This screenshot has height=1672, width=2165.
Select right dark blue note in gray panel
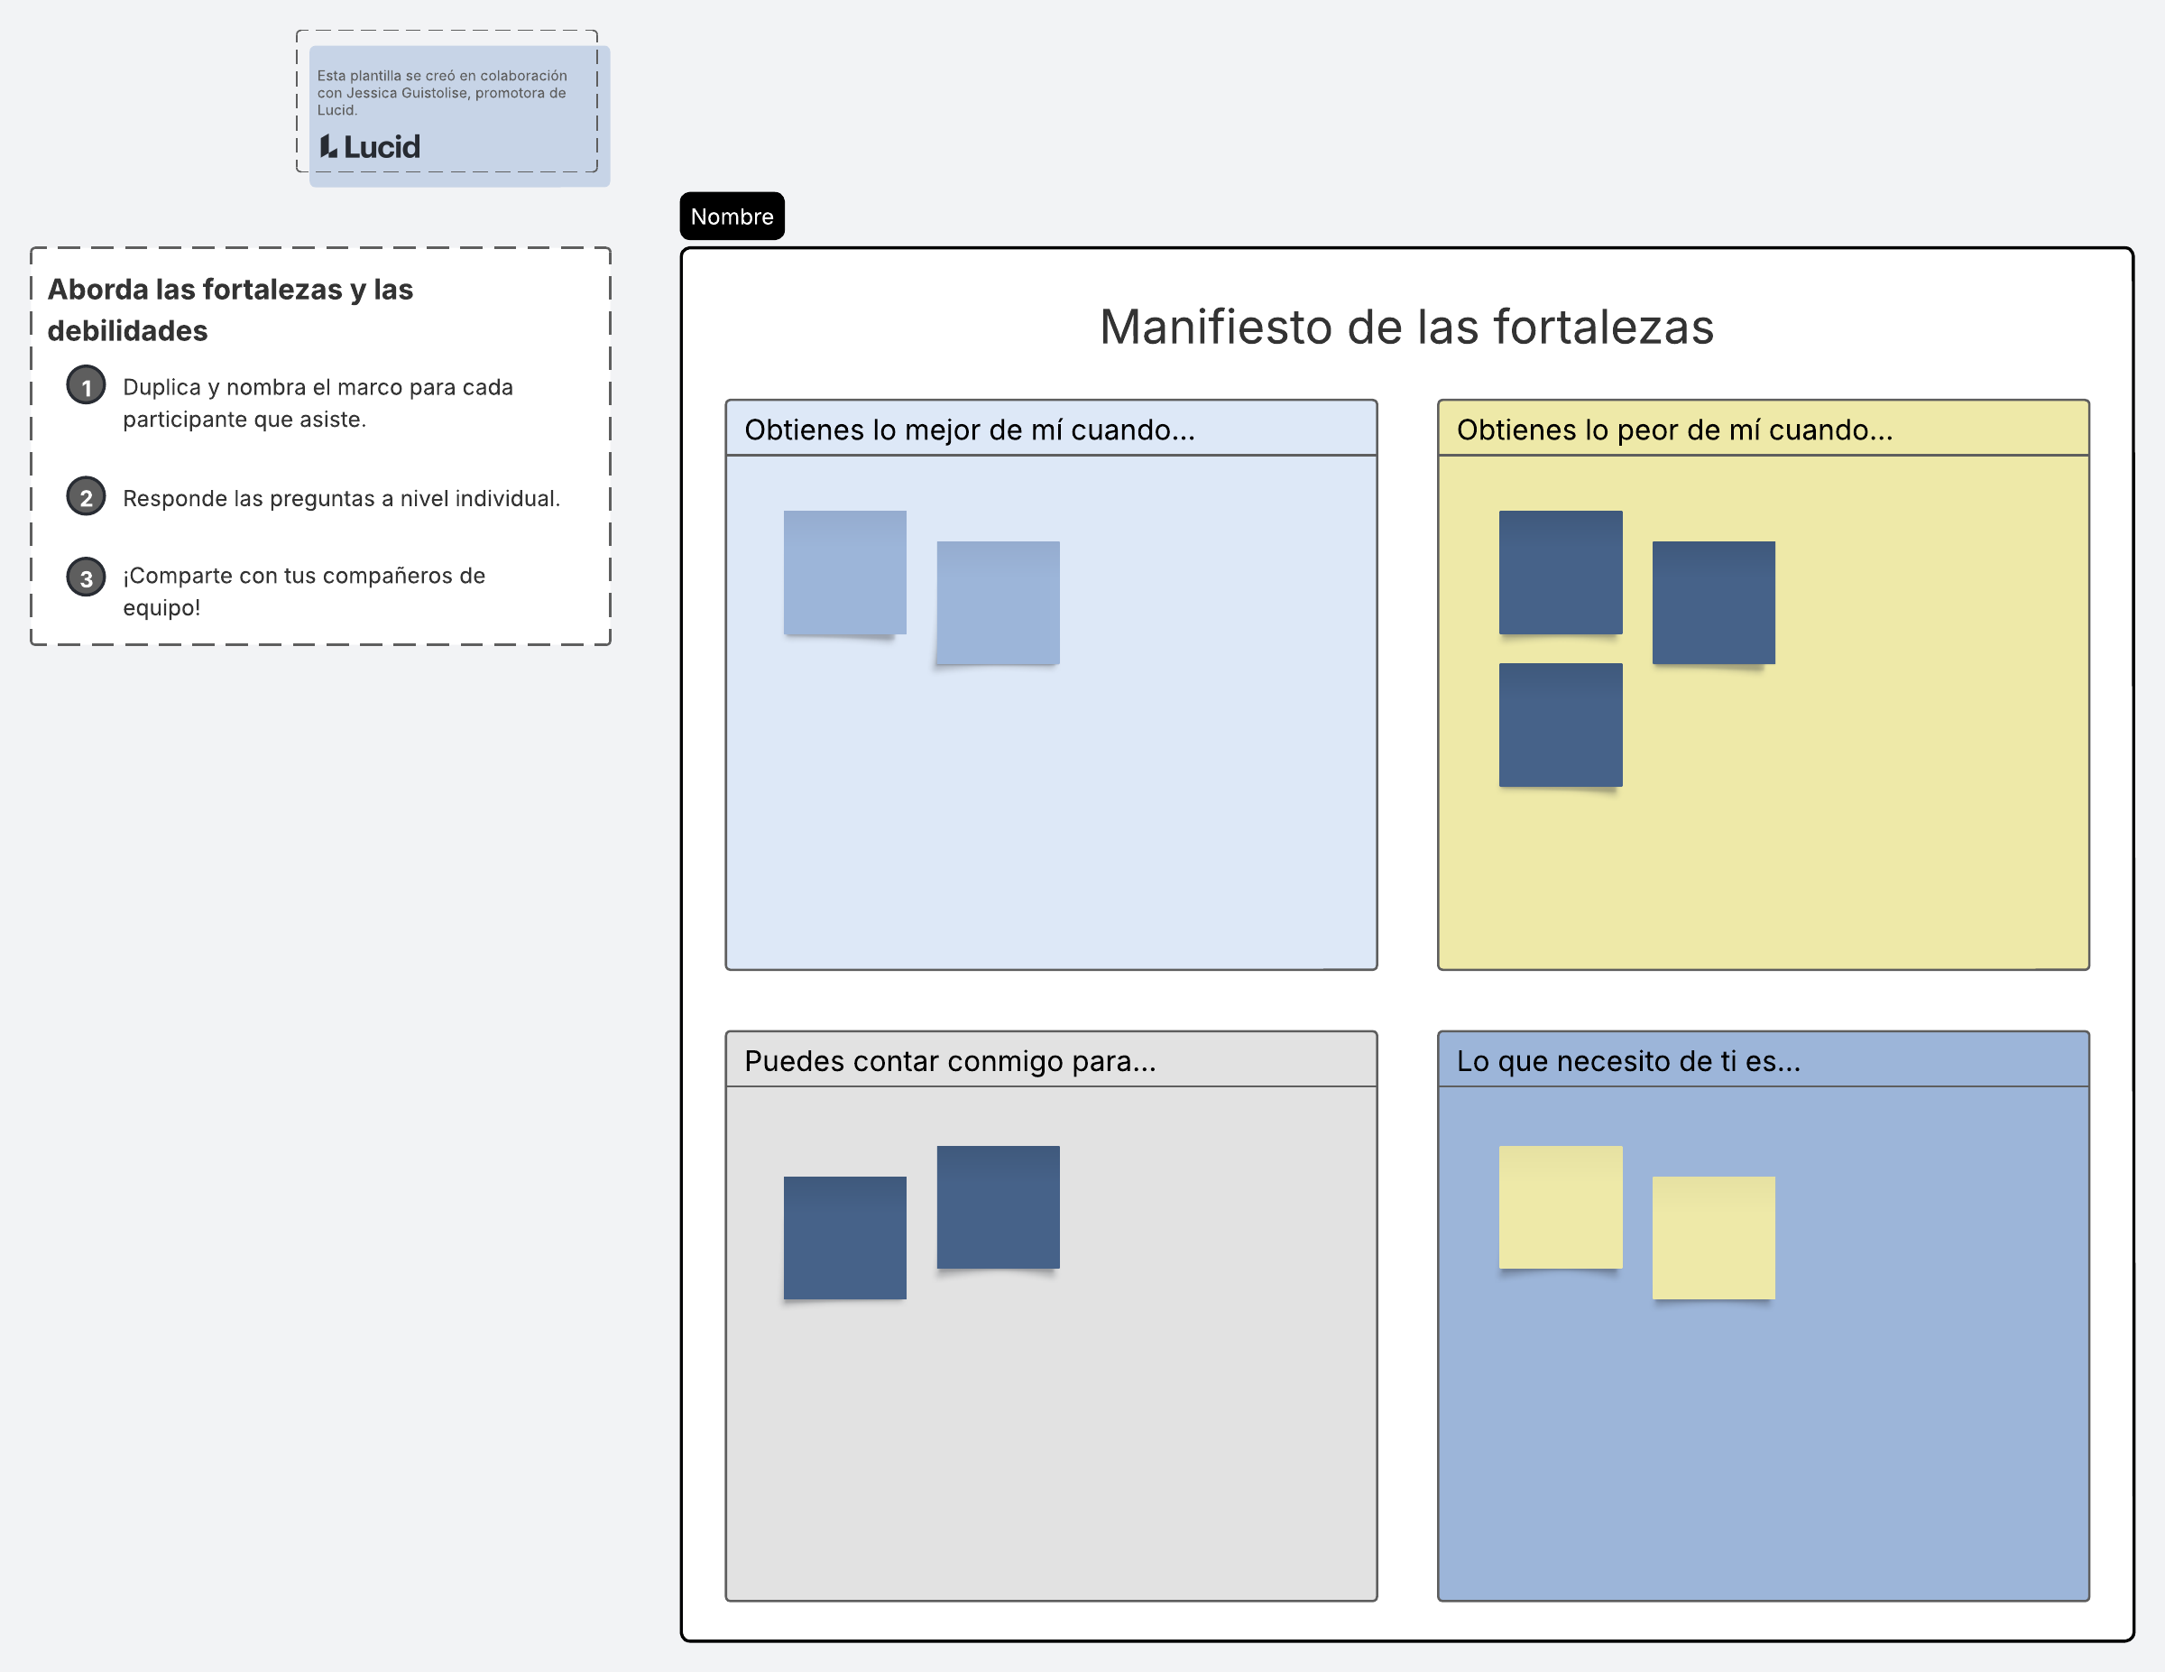pos(997,1207)
